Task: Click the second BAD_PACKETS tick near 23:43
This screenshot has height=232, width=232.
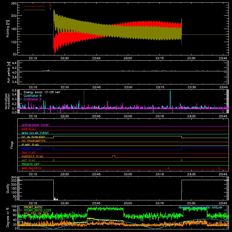Action: [219, 168]
